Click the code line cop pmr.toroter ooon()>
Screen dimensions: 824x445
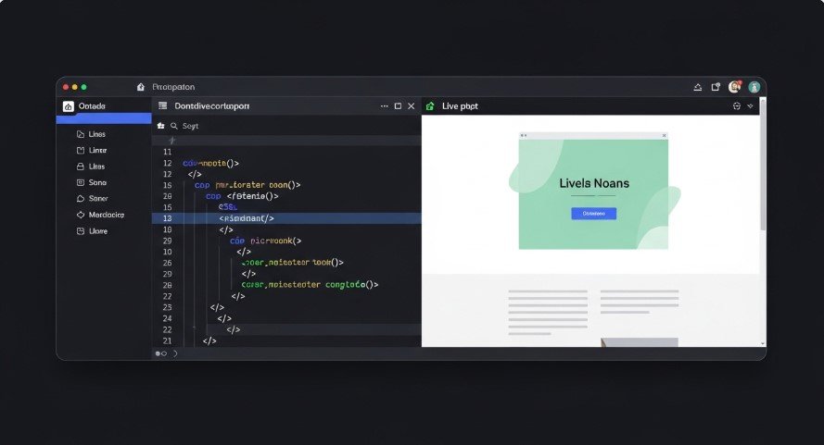point(247,185)
